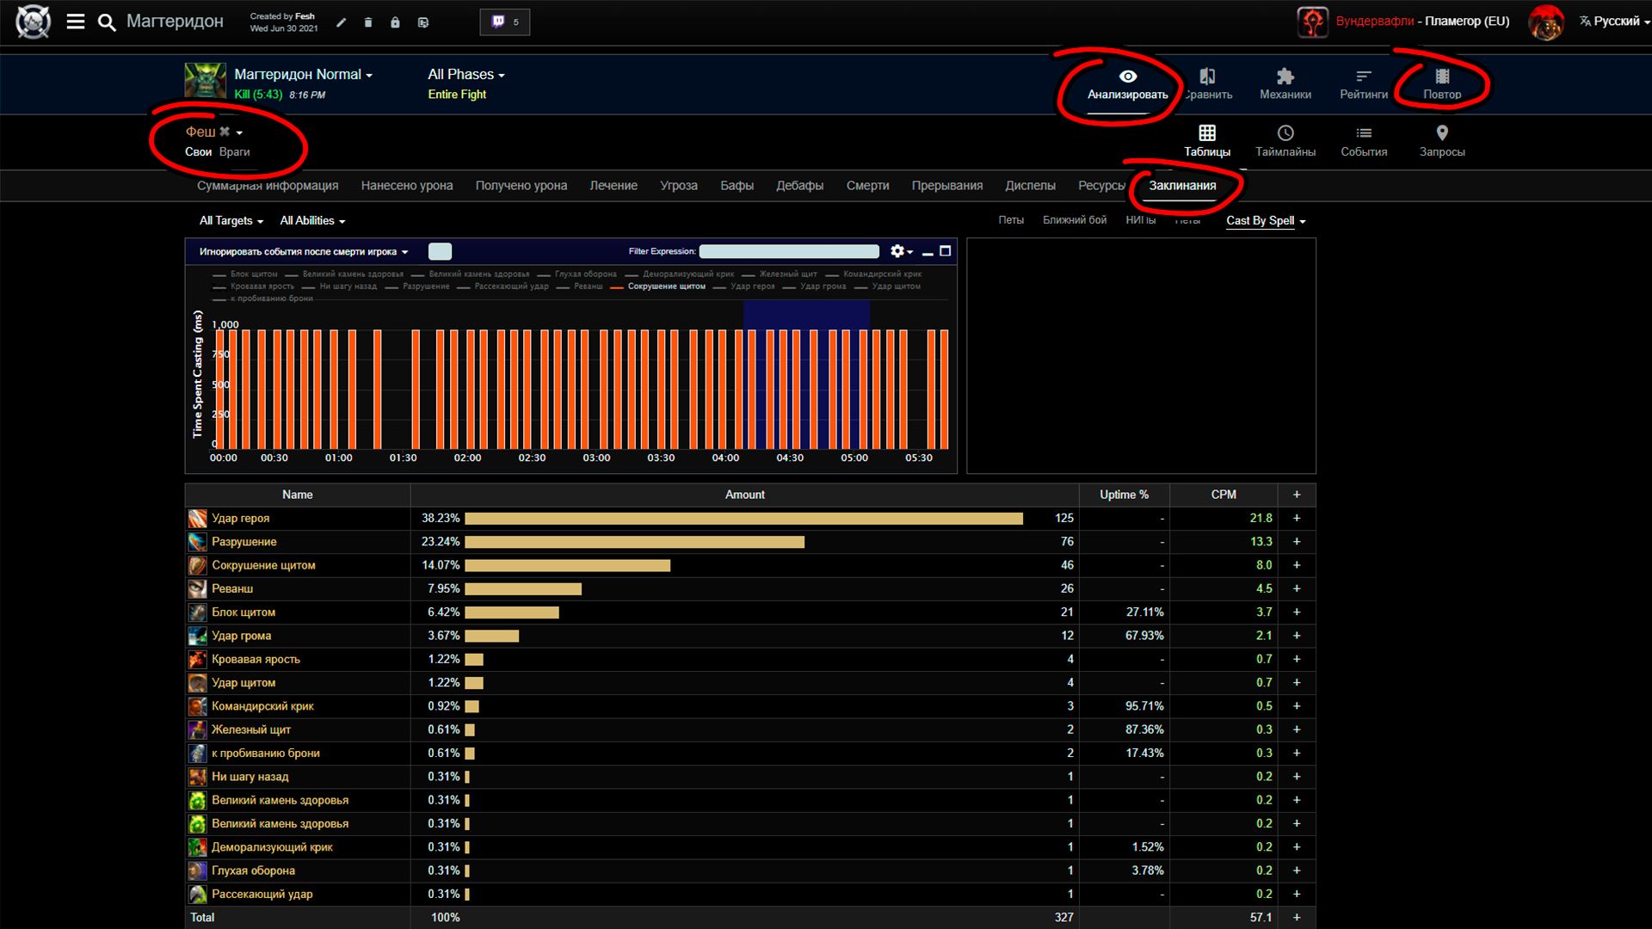
Task: Select the Таблицы (Tables) tab
Action: click(1207, 141)
